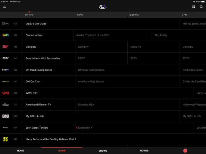Screen dimensions: 206x154
Task: Open Off Road Racing Series on now
Action: [x=49, y=70]
